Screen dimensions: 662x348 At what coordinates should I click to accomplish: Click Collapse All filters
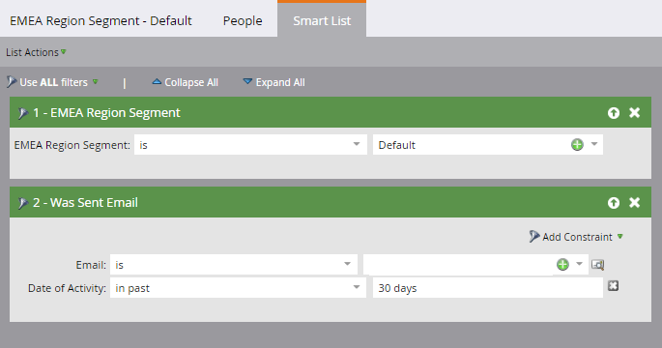[x=185, y=82]
